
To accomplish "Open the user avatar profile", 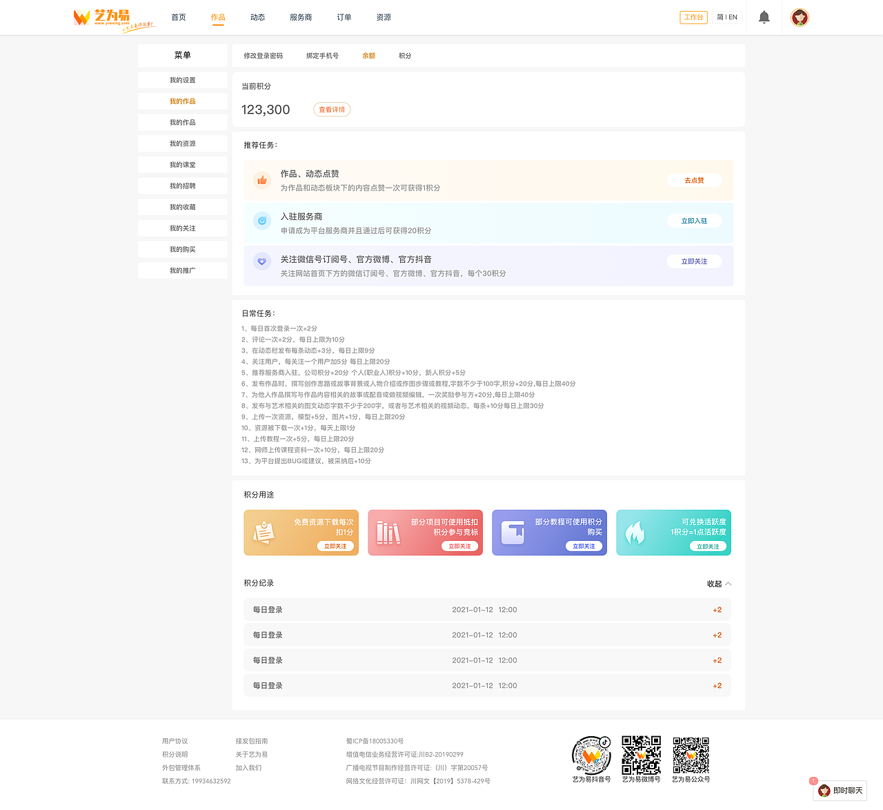I will pyautogui.click(x=800, y=17).
